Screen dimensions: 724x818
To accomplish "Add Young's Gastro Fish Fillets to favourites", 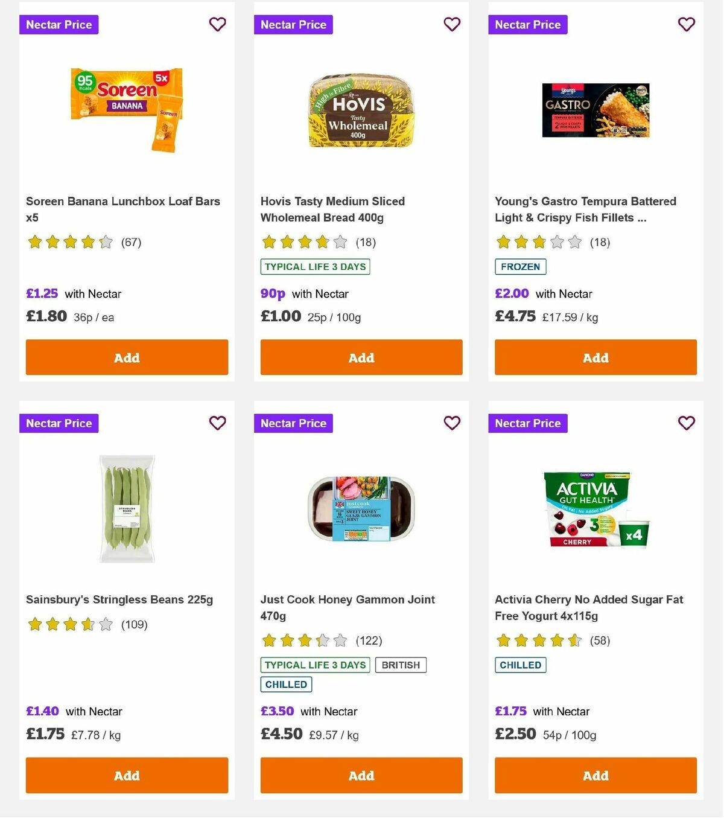I will click(686, 24).
